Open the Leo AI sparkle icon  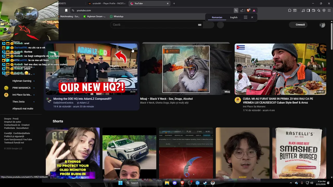tap(319, 10)
